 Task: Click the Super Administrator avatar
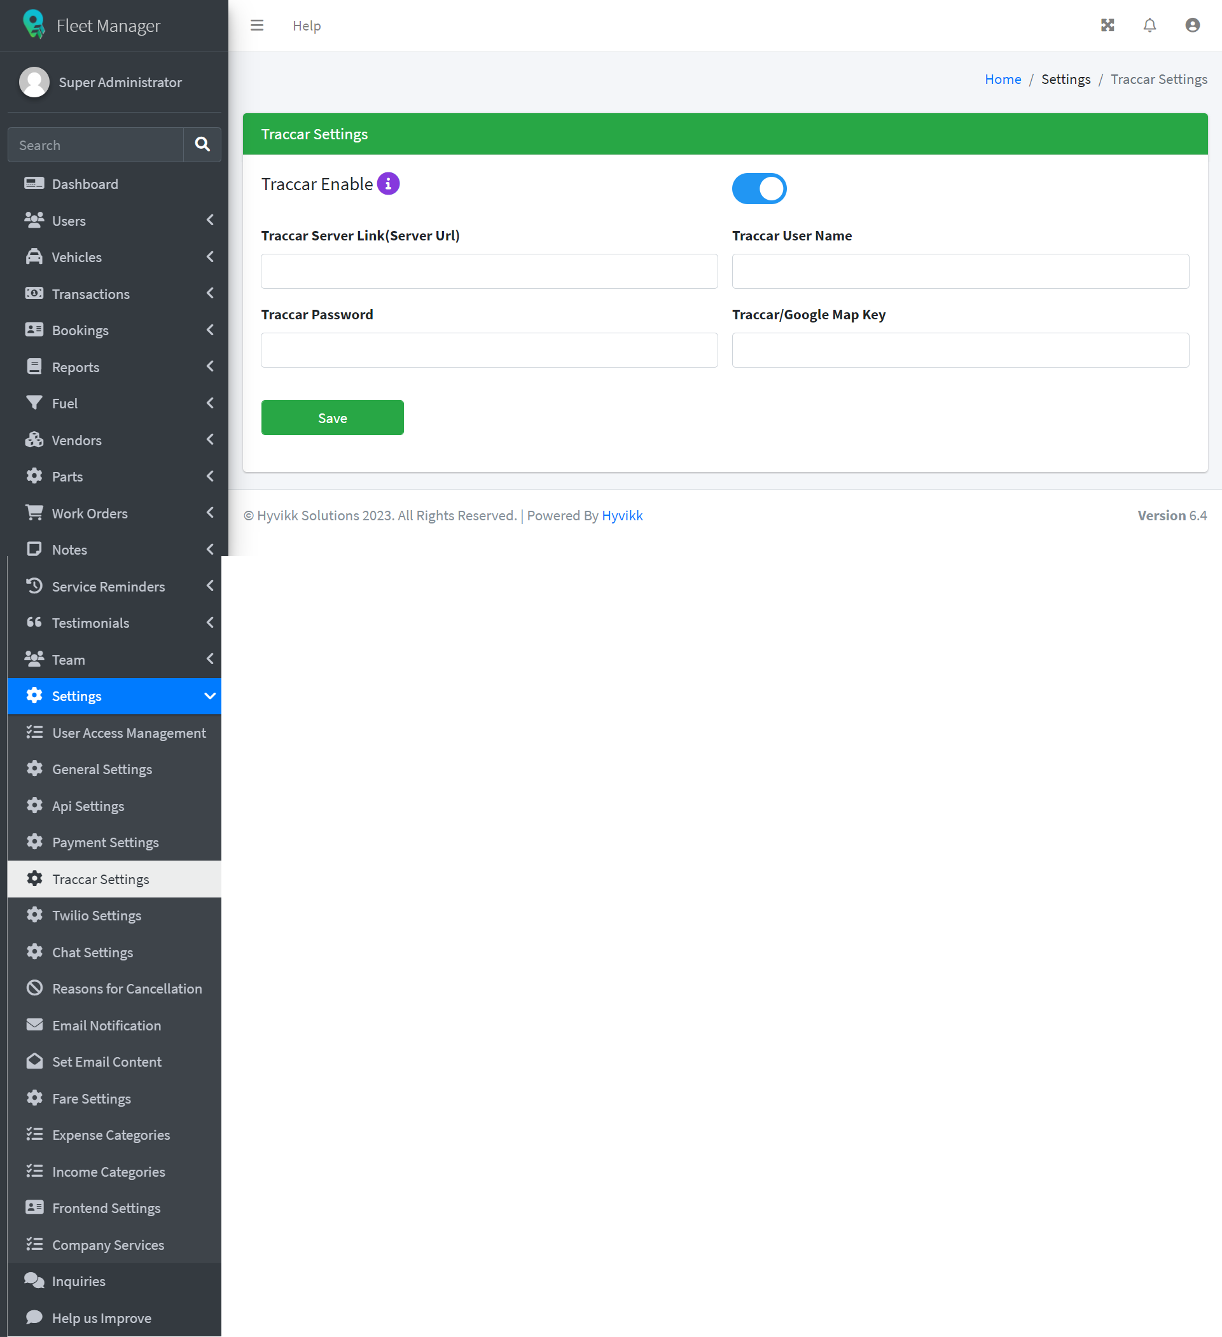coord(34,82)
